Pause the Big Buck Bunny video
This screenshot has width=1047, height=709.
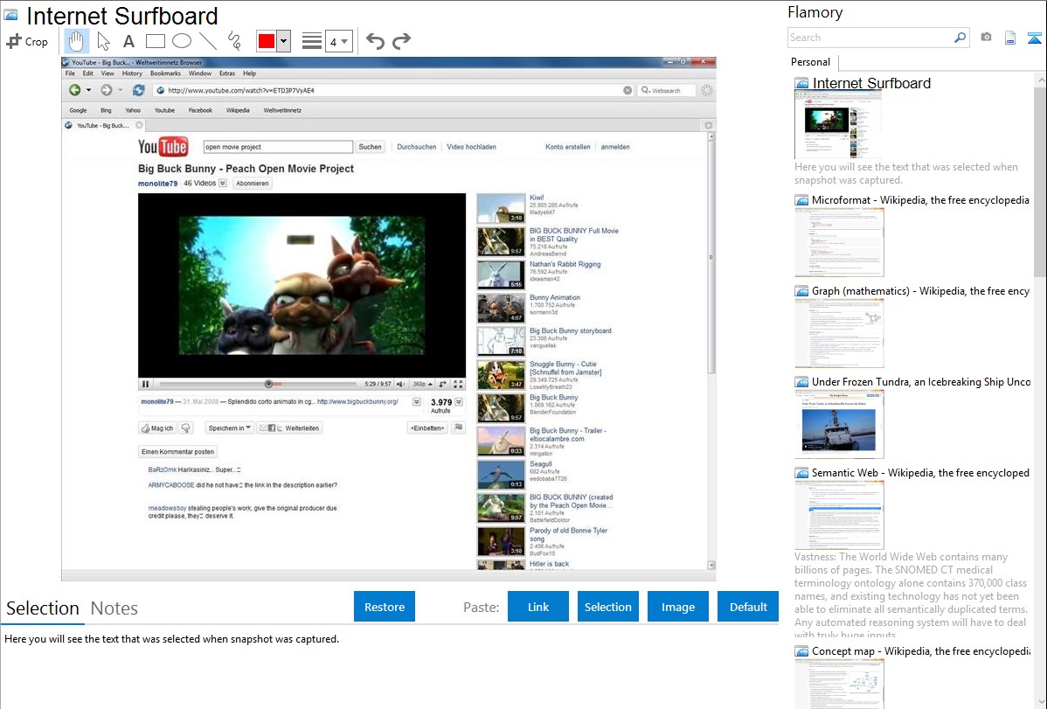click(146, 385)
